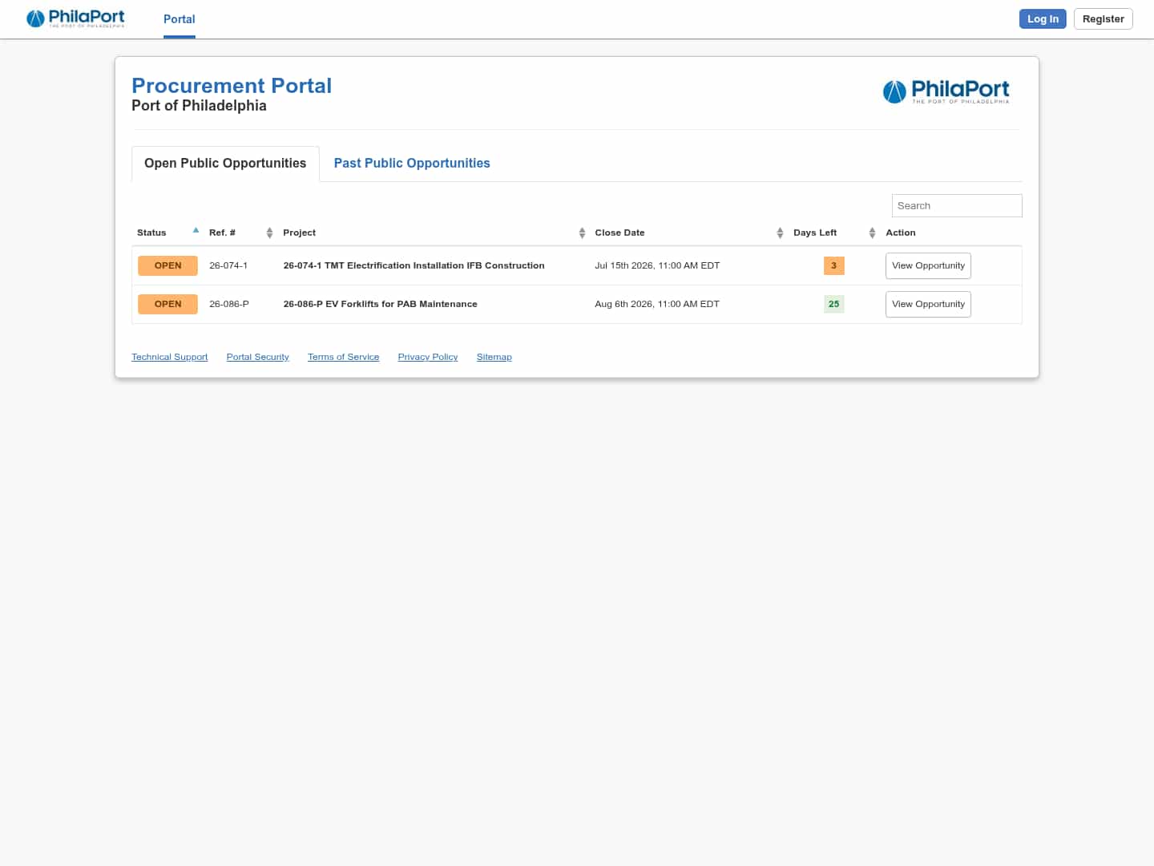The width and height of the screenshot is (1154, 866).
Task: Open the Portal navigation tab
Action: point(180,19)
